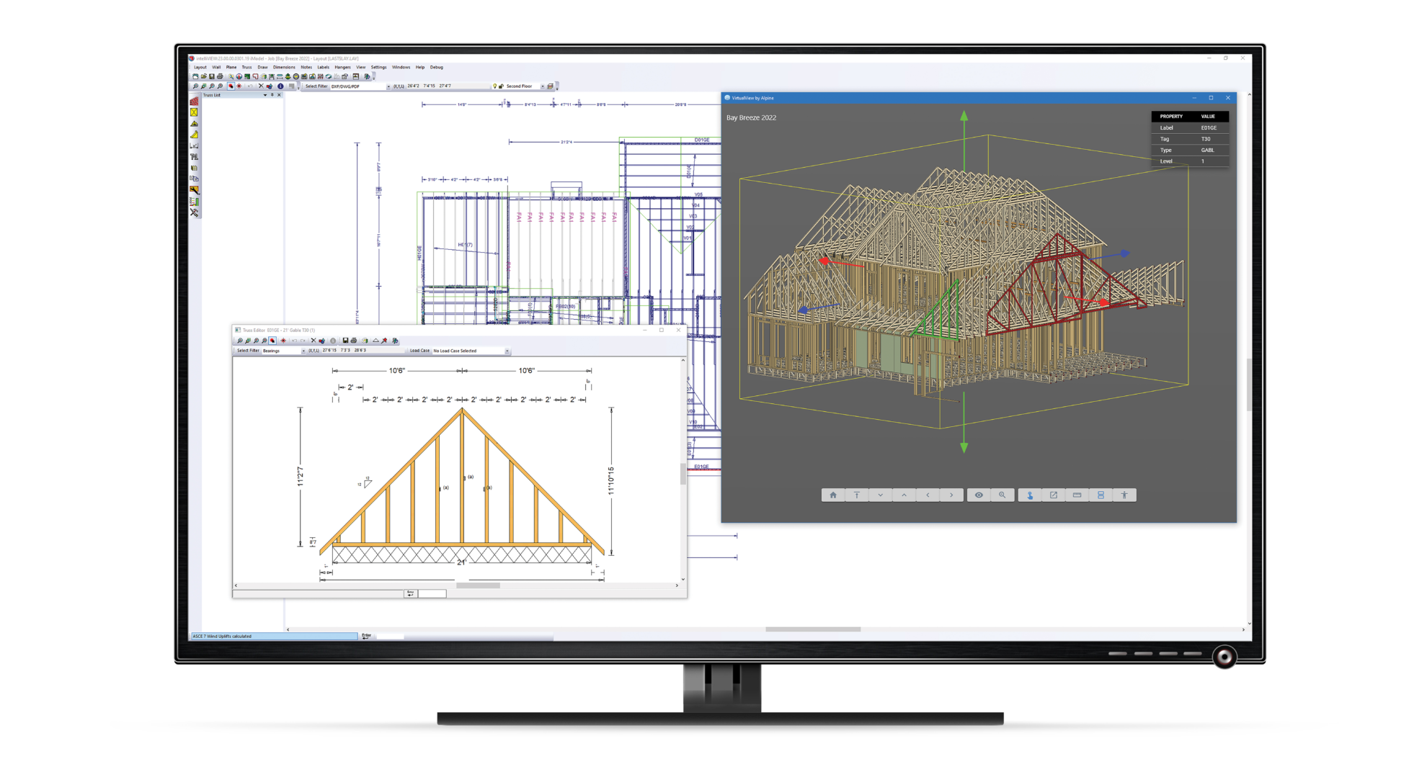The height and width of the screenshot is (782, 1427).
Task: Click the next-view right arrow button in VirtualView
Action: point(951,495)
